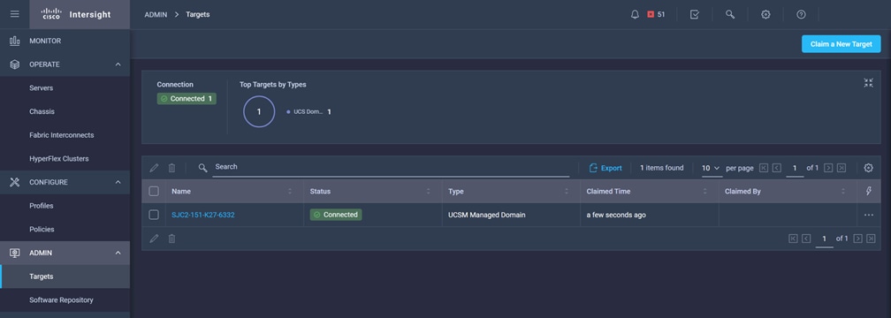The width and height of the screenshot is (891, 318).
Task: Sort by the Status column arrows
Action: click(x=429, y=192)
